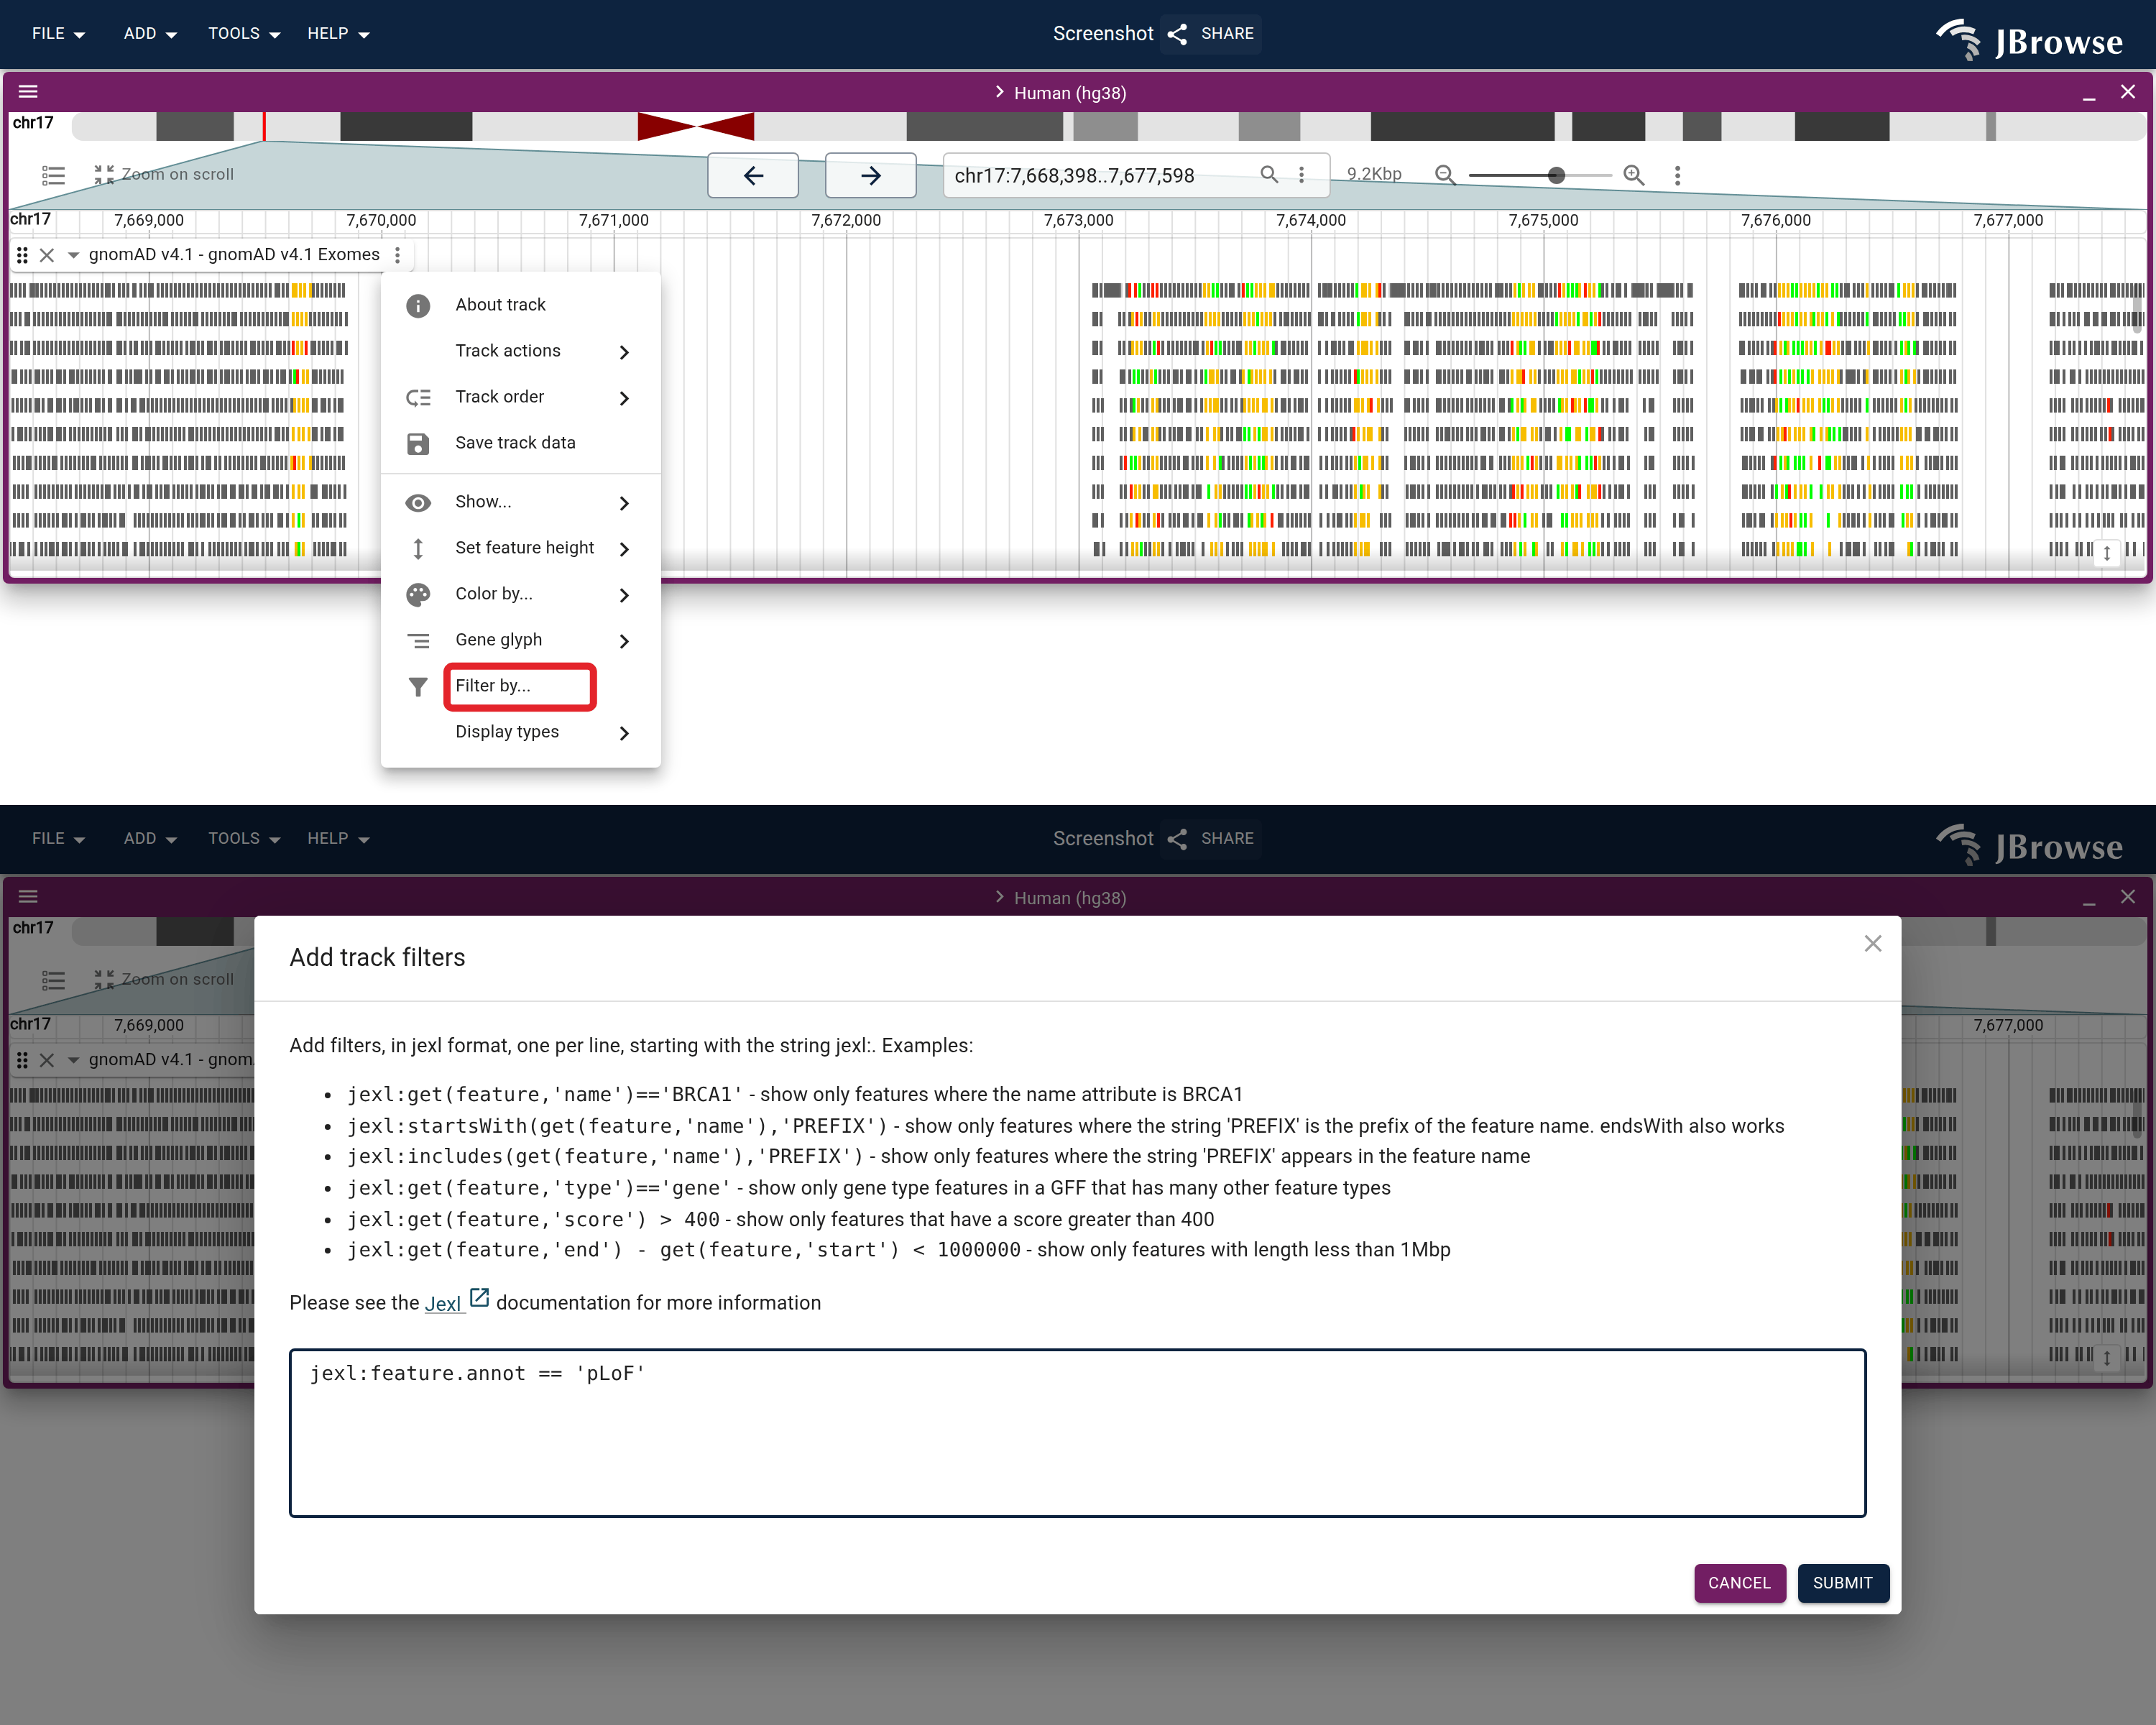
Task: Pan right with the forward arrow button
Action: tap(870, 175)
